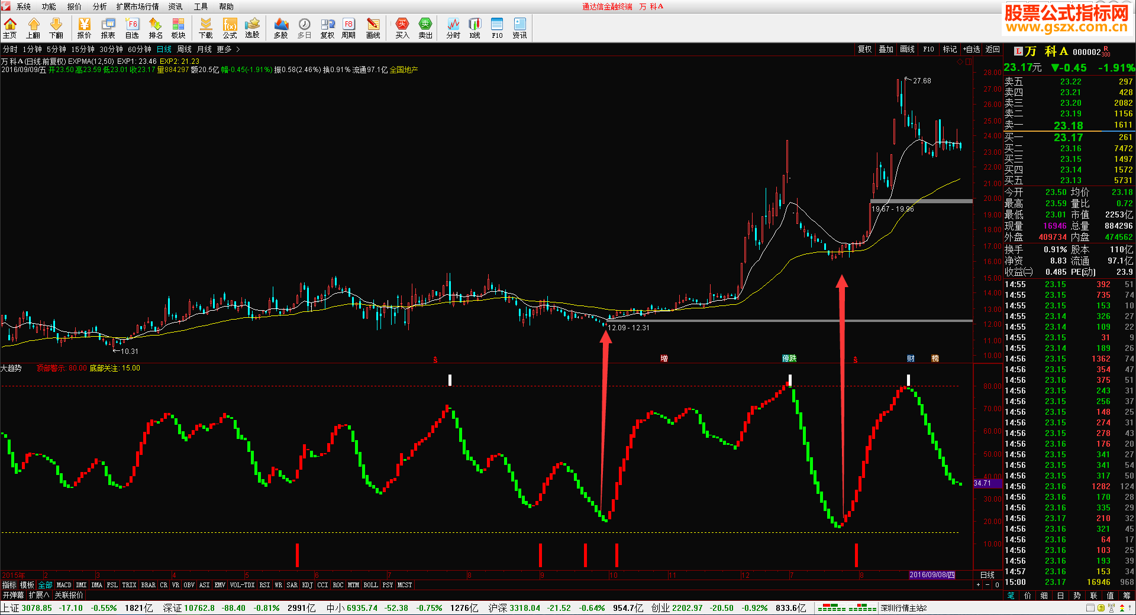Open the 日线 period selector below chart
The image size is (1136, 615).
tap(987, 575)
